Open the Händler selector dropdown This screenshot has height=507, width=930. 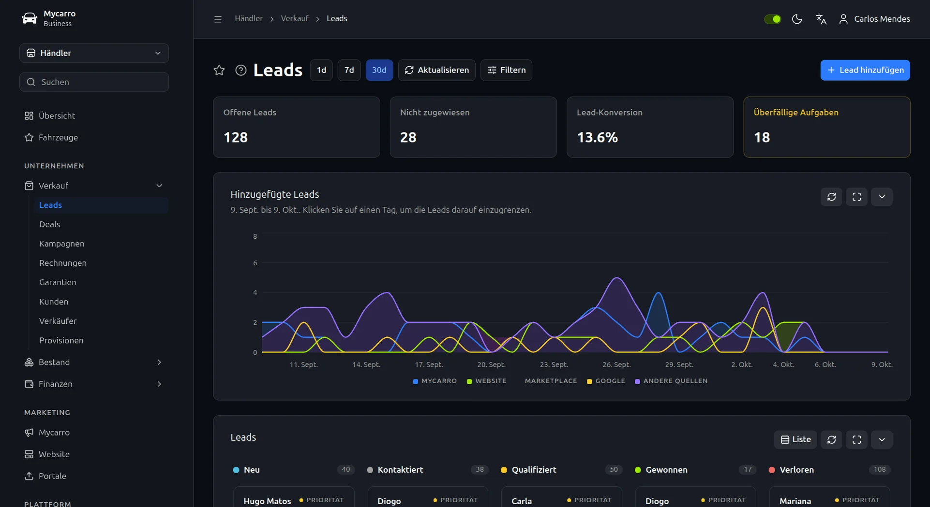94,53
